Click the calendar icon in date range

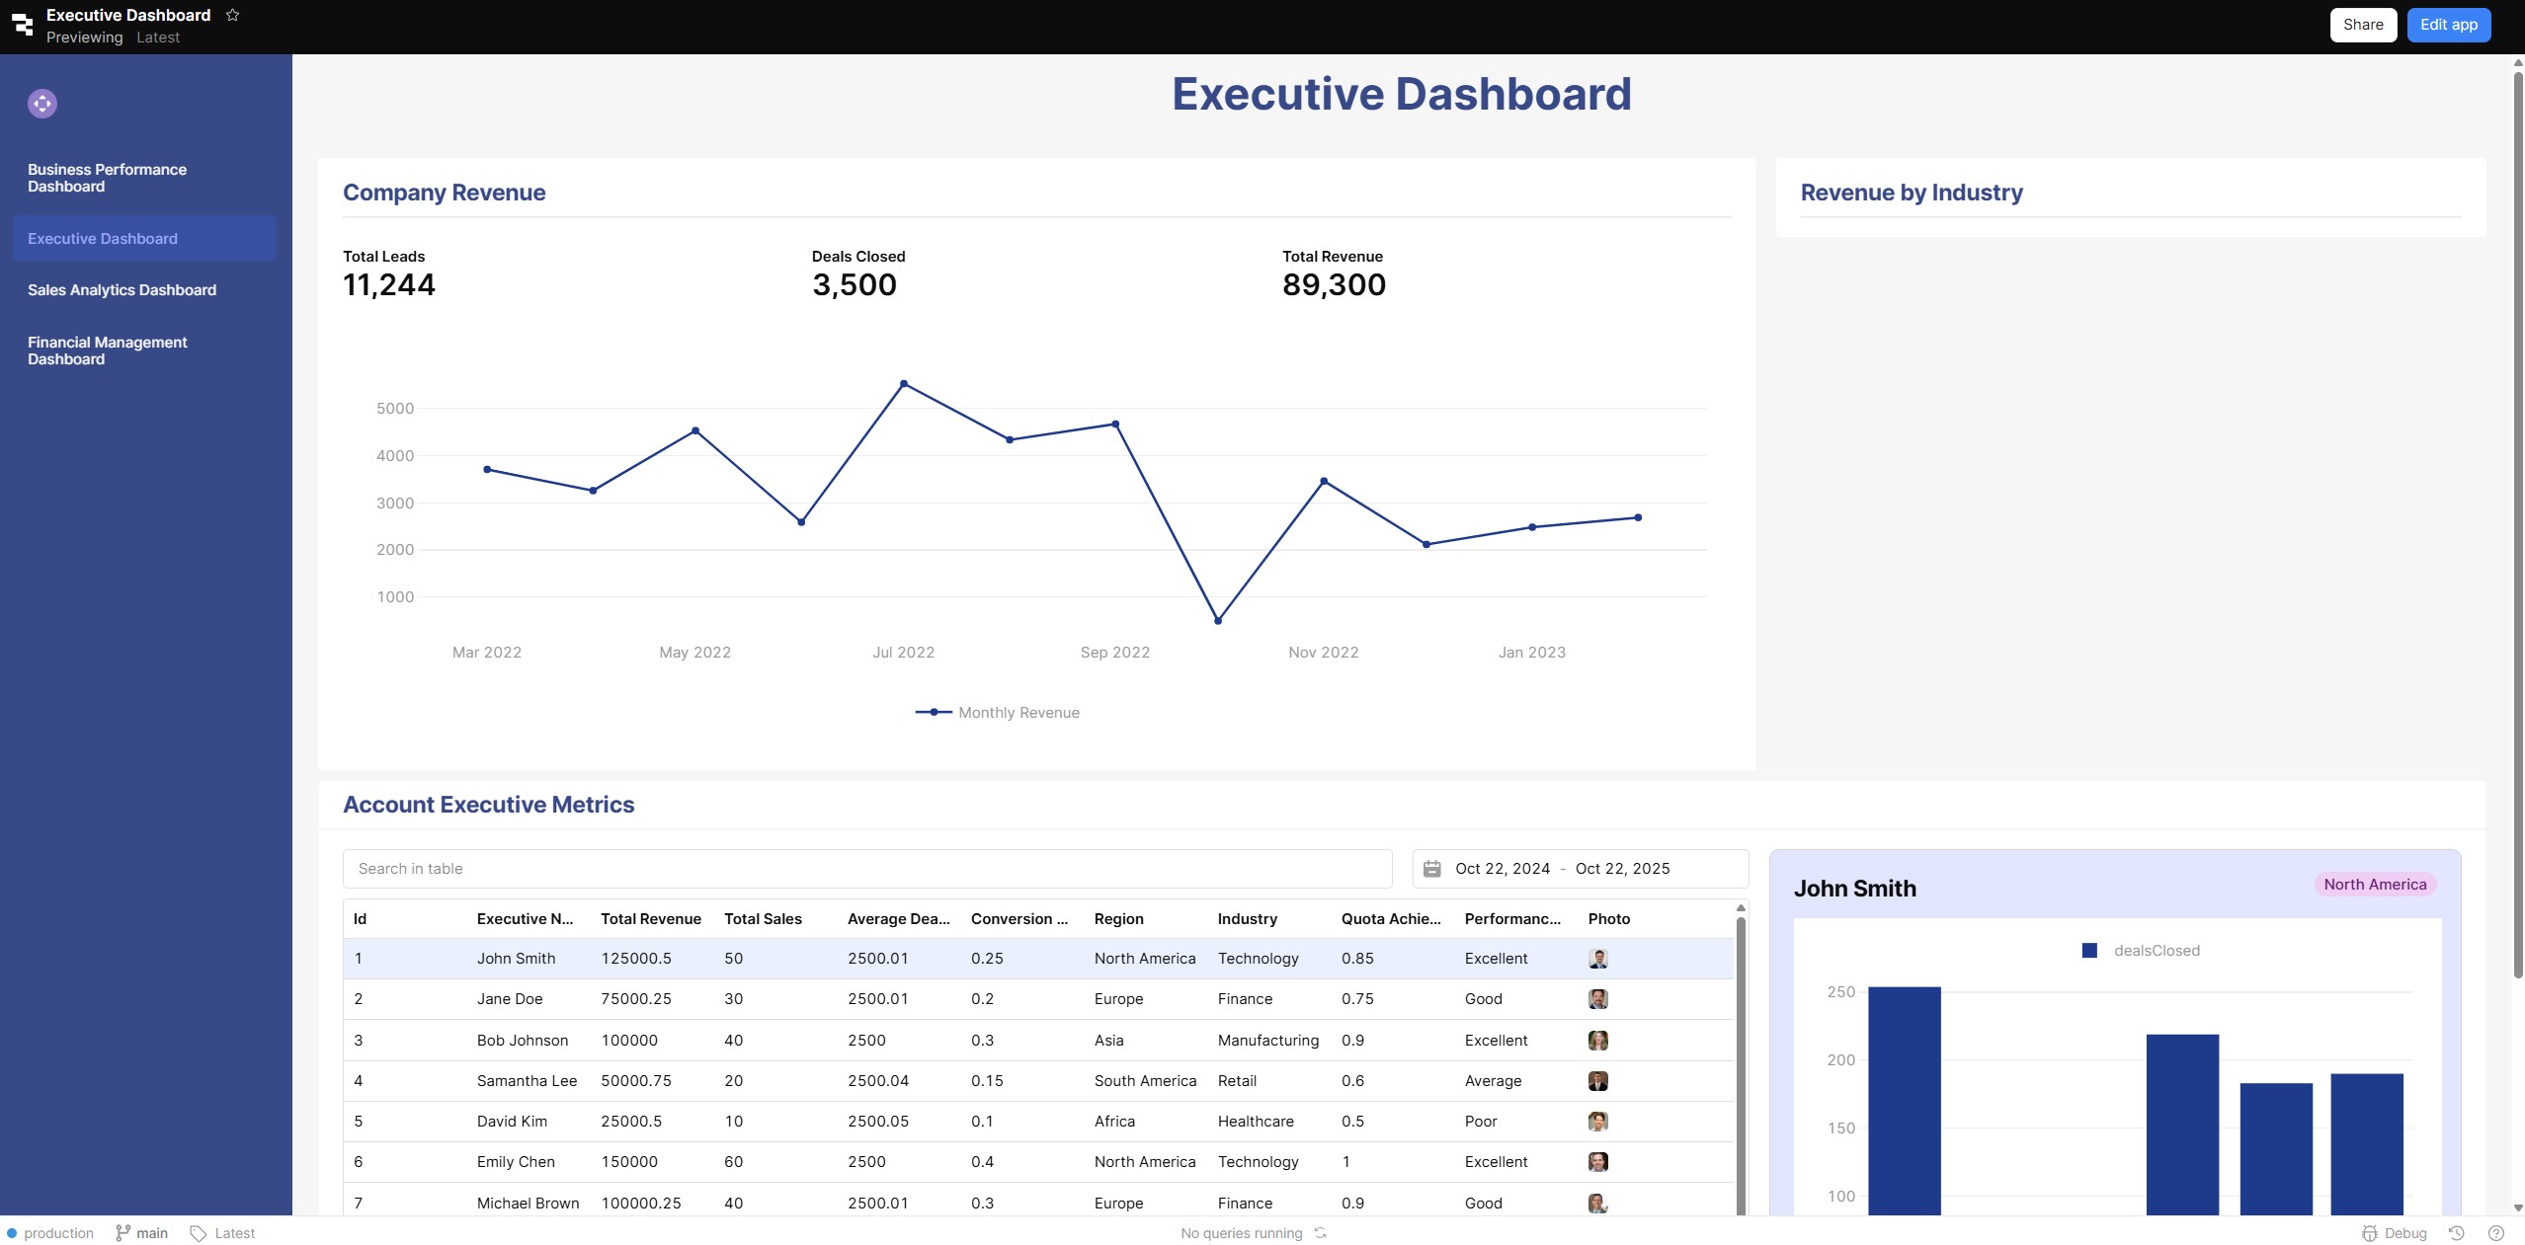pos(1431,869)
